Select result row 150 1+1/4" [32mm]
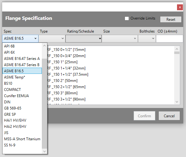This screenshot has height=157, width=186. pyautogui.click(x=111, y=68)
